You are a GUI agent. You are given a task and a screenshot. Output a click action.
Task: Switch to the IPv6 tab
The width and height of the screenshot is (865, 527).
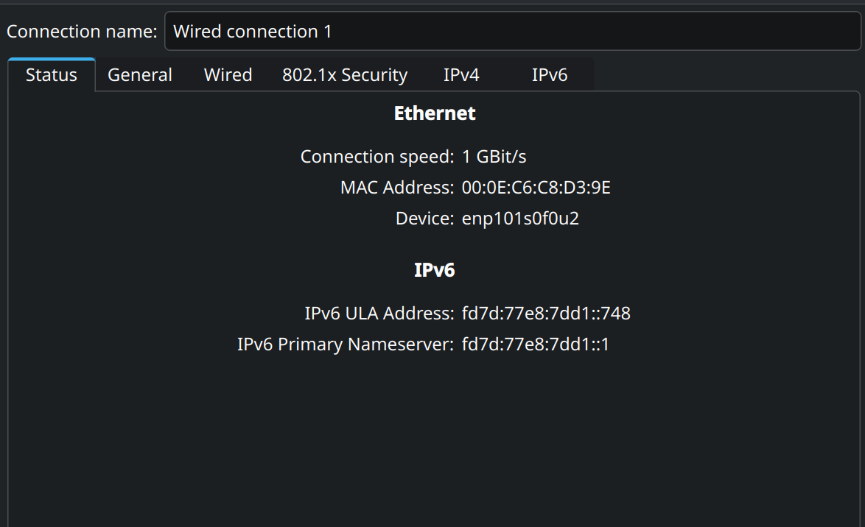coord(550,75)
